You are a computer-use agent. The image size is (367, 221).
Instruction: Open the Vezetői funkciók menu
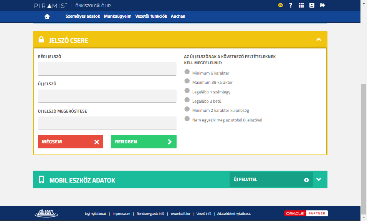click(151, 16)
